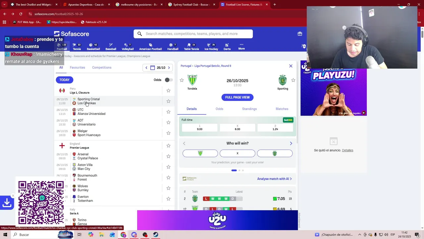424x239 pixels.
Task: Open the Windows Start menu
Action: (x=5, y=235)
